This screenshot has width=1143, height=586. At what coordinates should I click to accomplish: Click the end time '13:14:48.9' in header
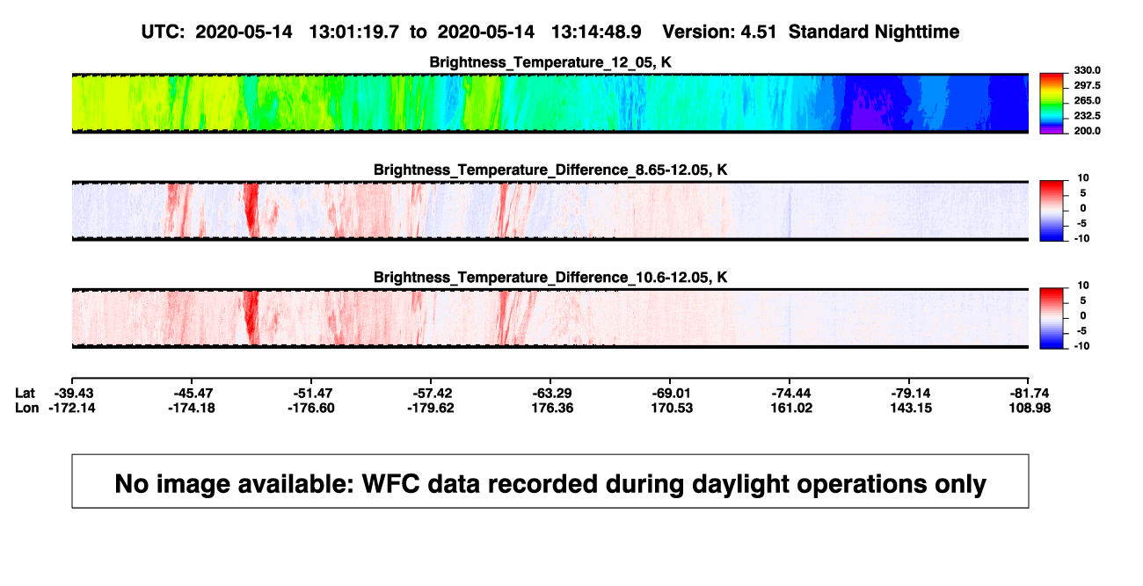[x=596, y=33]
